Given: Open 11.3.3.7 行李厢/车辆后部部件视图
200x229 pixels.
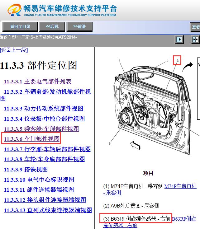Looking at the screenshot, I should tap(47, 149).
